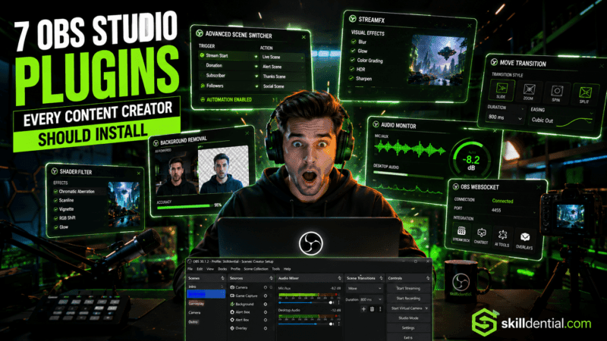Click the Start Recording button
Screen dimensions: 607x341
(408, 299)
